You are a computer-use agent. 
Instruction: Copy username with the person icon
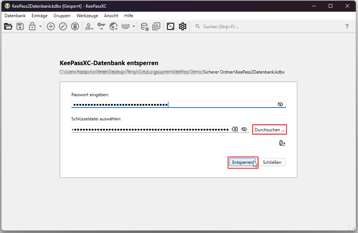(89, 26)
